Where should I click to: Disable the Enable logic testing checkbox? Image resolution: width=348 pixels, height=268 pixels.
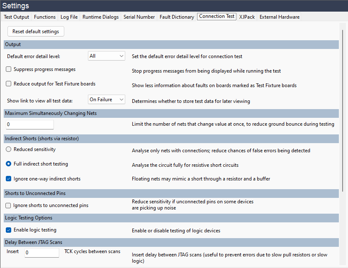[x=9, y=230]
